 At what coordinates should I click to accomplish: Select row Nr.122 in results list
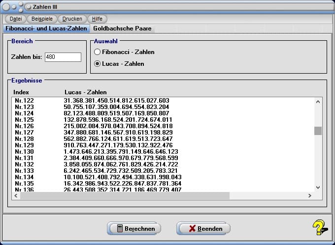pos(163,101)
